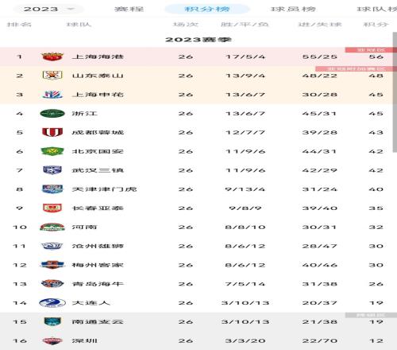Click the 积分 column header
397x350 pixels.
pyautogui.click(x=376, y=25)
